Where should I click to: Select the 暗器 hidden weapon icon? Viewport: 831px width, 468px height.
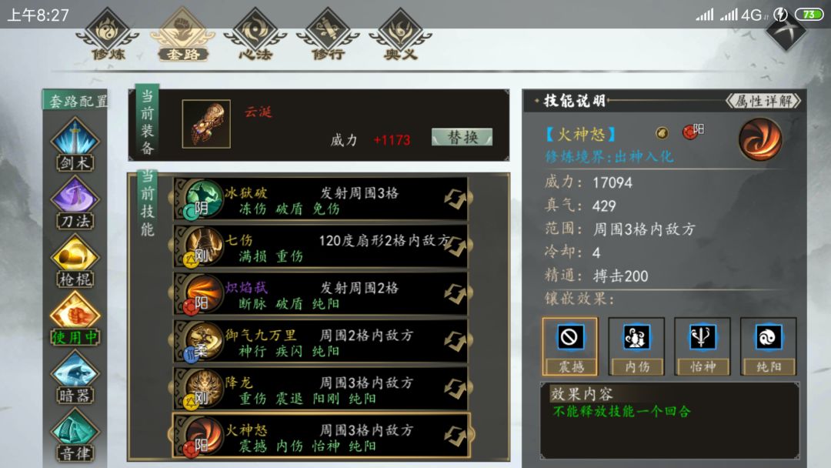pyautogui.click(x=75, y=378)
